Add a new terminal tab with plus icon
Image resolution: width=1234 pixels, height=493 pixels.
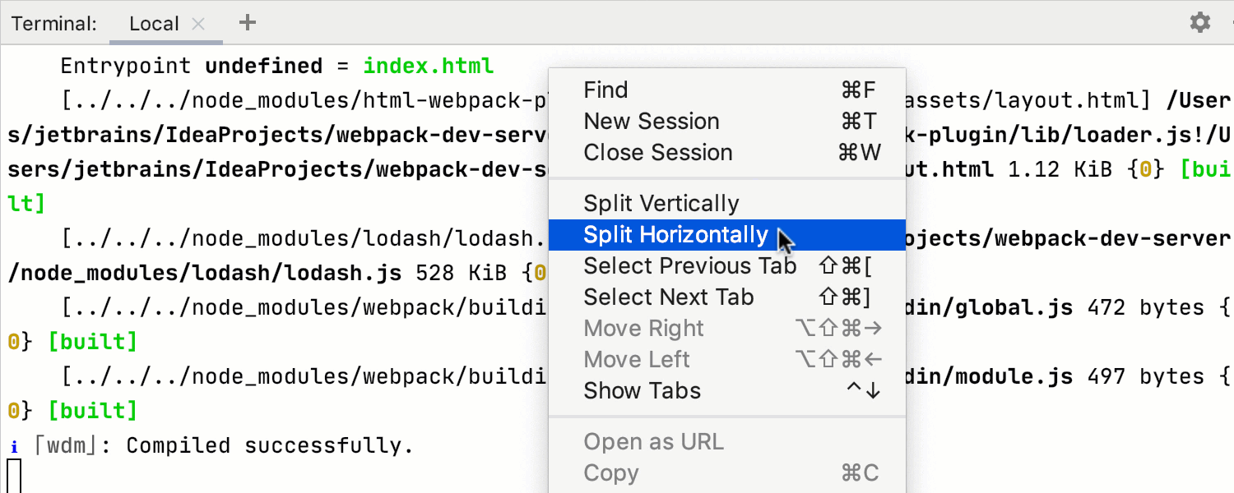(247, 22)
